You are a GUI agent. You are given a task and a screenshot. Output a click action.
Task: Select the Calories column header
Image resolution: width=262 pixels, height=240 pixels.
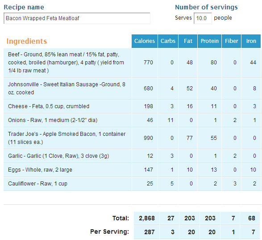[145, 41]
